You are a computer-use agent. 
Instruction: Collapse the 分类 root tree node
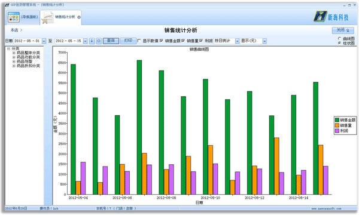(x=8, y=48)
